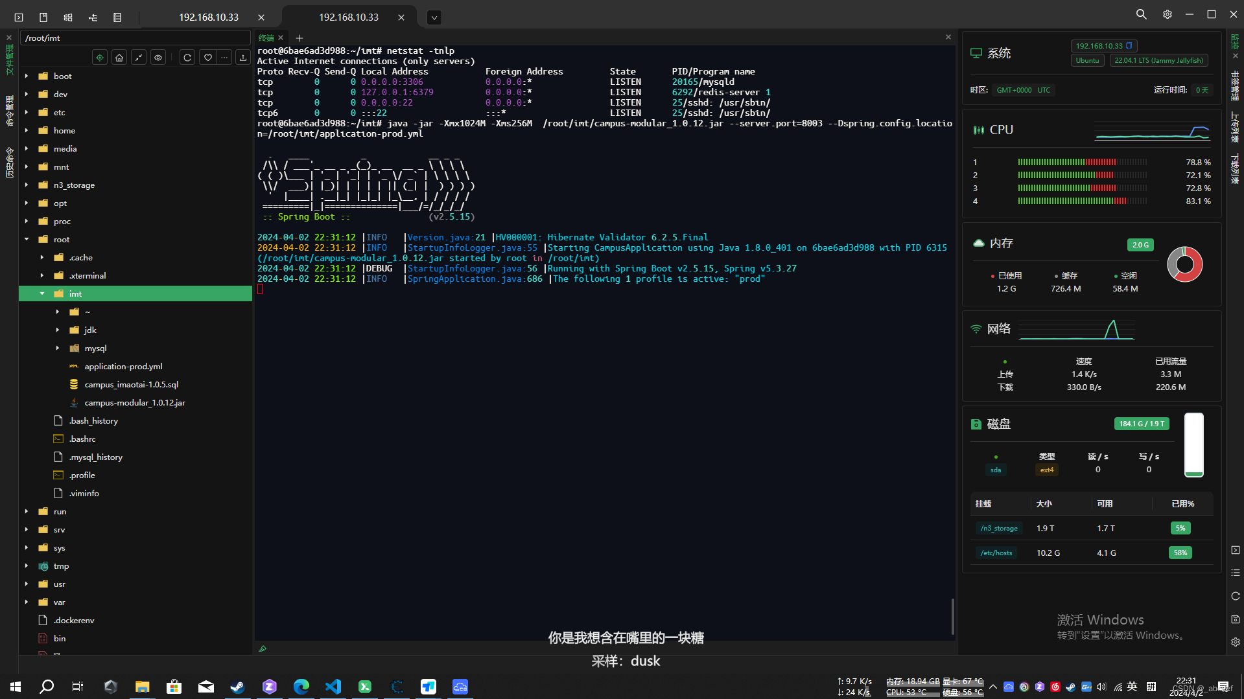Click the right sidebar refresh icon
The width and height of the screenshot is (1244, 699).
(1236, 596)
